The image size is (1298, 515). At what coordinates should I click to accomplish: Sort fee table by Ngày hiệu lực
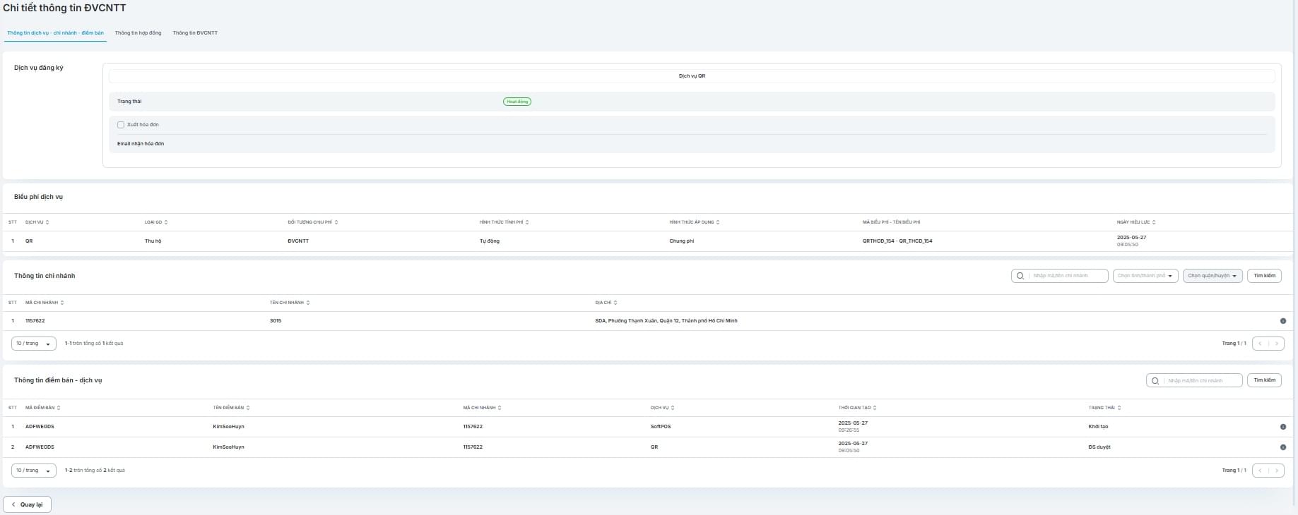tap(1154, 222)
